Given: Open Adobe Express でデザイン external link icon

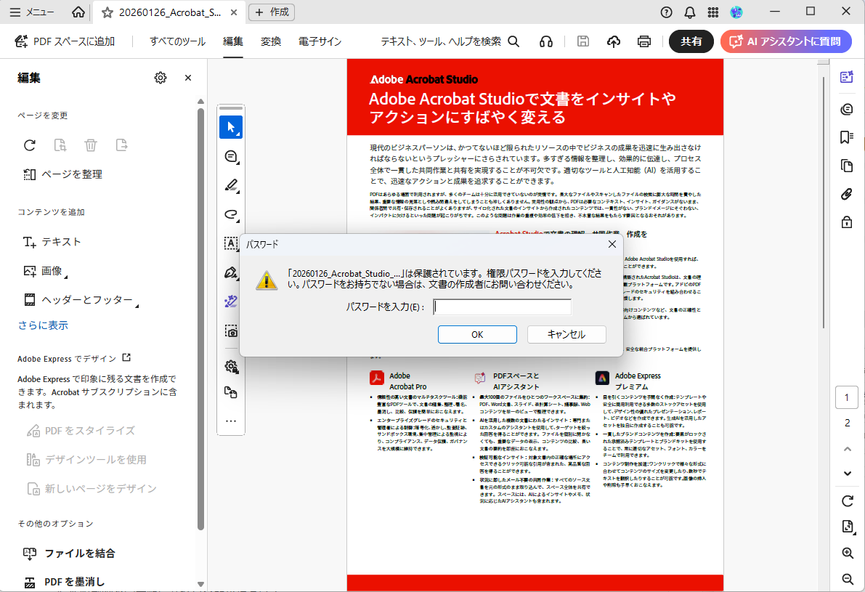Looking at the screenshot, I should click(x=126, y=357).
